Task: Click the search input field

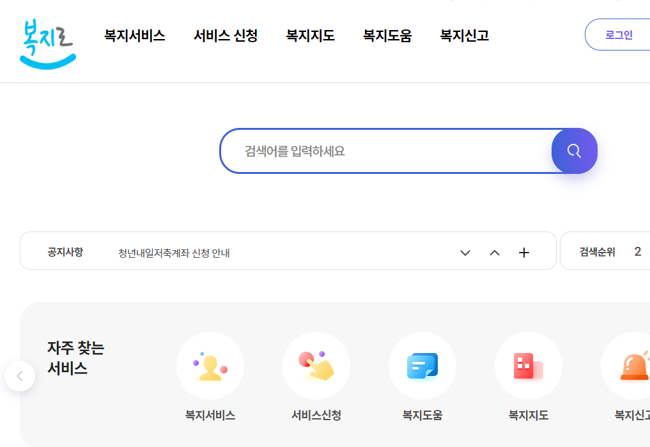Action: (x=383, y=151)
